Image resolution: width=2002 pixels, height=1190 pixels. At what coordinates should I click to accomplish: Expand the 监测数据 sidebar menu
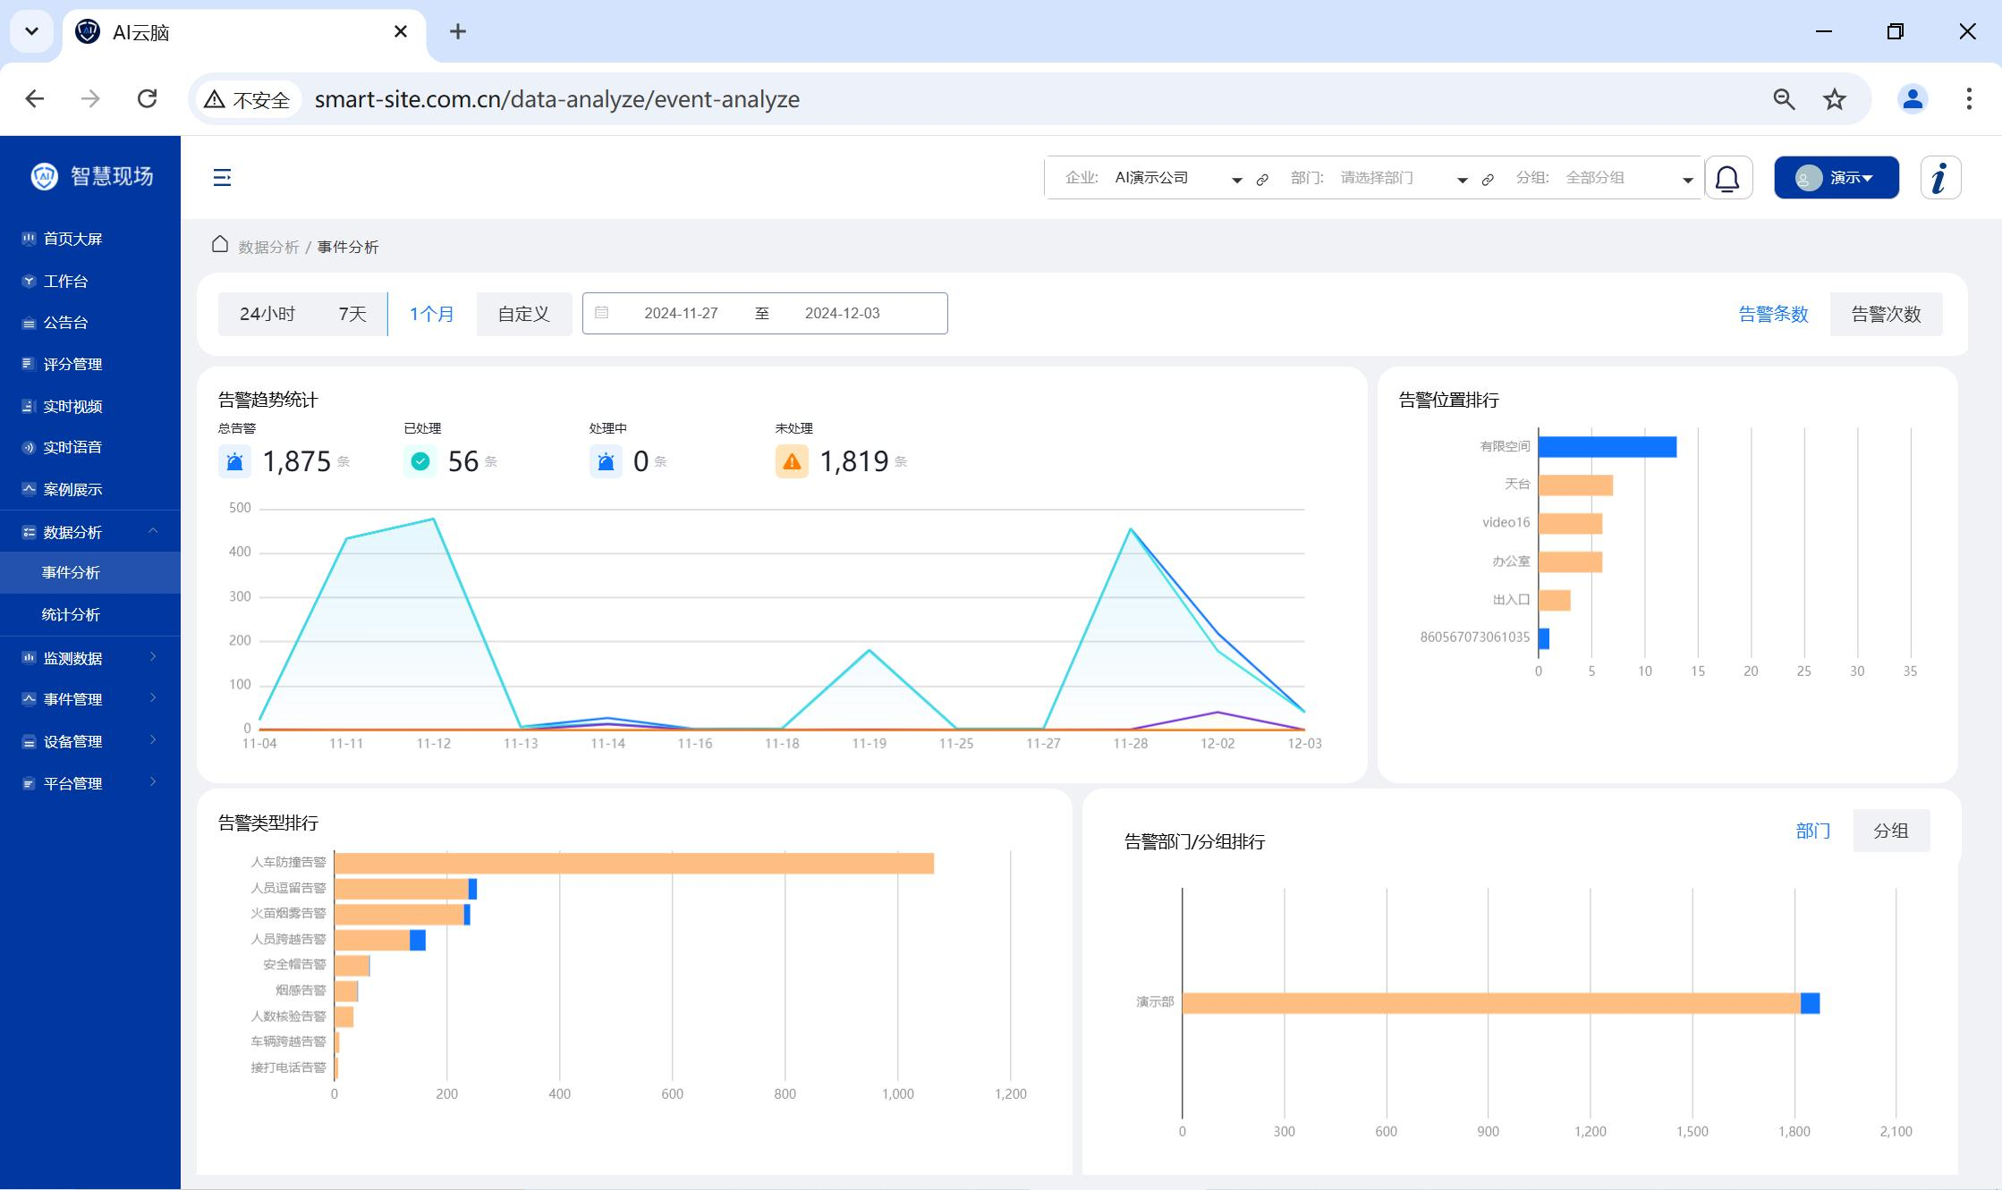tap(89, 658)
